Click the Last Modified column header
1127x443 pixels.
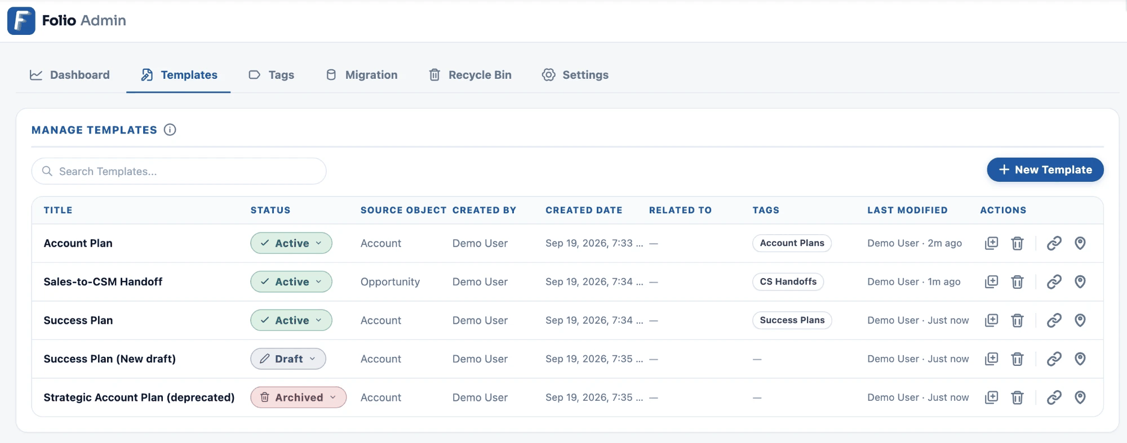[x=907, y=210]
